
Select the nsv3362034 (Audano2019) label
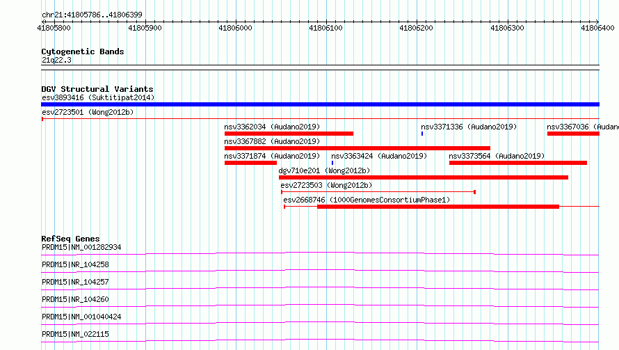click(272, 127)
